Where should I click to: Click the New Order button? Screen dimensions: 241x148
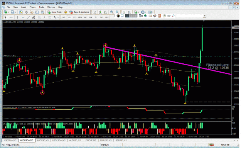[x=55, y=12]
